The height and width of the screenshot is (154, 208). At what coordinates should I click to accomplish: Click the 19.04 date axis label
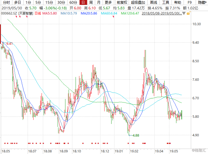159,151
